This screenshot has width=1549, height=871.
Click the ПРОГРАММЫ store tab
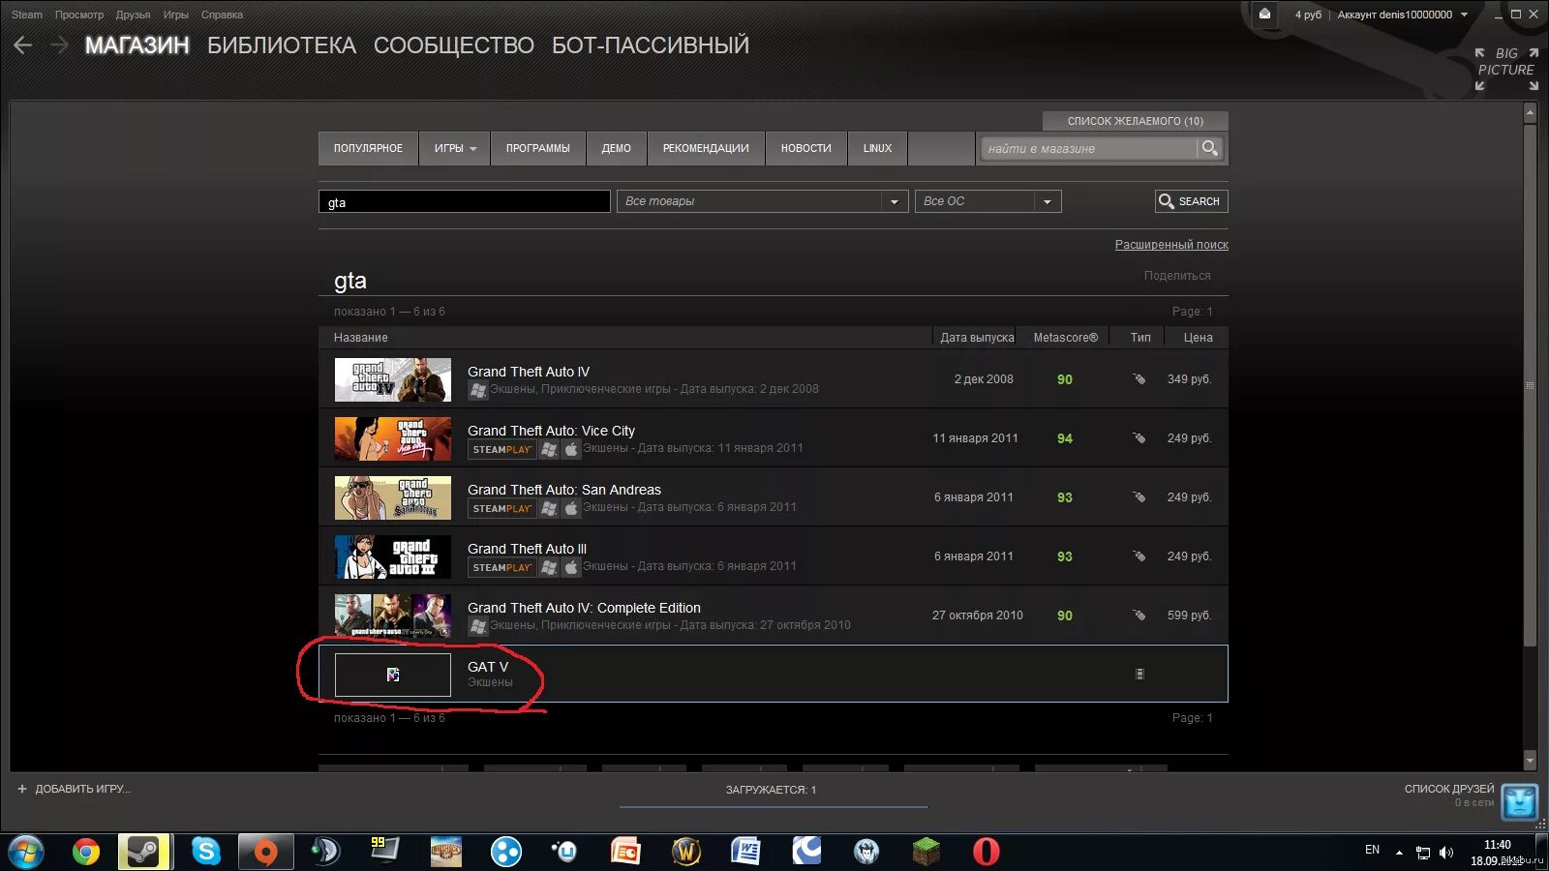[x=537, y=148]
